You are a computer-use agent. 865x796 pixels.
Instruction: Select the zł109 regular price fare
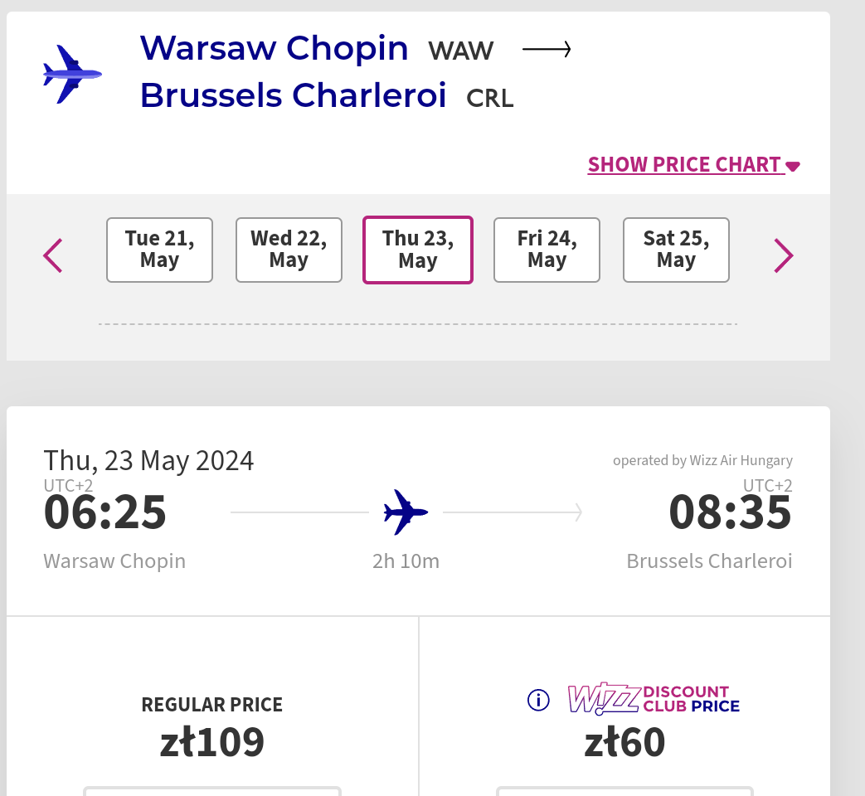point(212,742)
